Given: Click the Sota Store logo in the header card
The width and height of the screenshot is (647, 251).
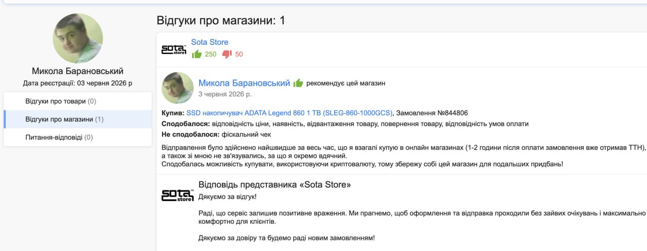Looking at the screenshot, I should tap(174, 49).
